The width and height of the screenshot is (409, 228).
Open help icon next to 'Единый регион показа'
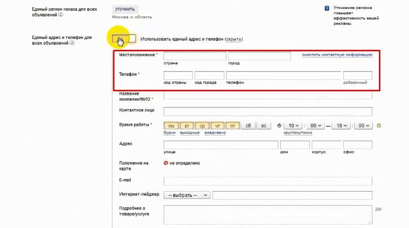pos(61,15)
